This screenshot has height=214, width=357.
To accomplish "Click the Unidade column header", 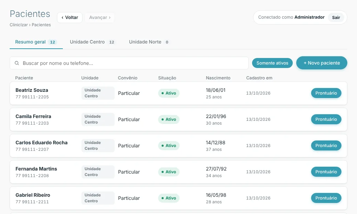I will click(90, 78).
